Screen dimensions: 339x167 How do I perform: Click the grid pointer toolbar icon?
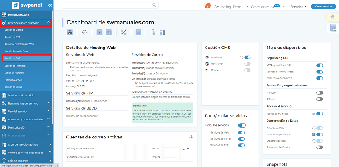pos(153,33)
